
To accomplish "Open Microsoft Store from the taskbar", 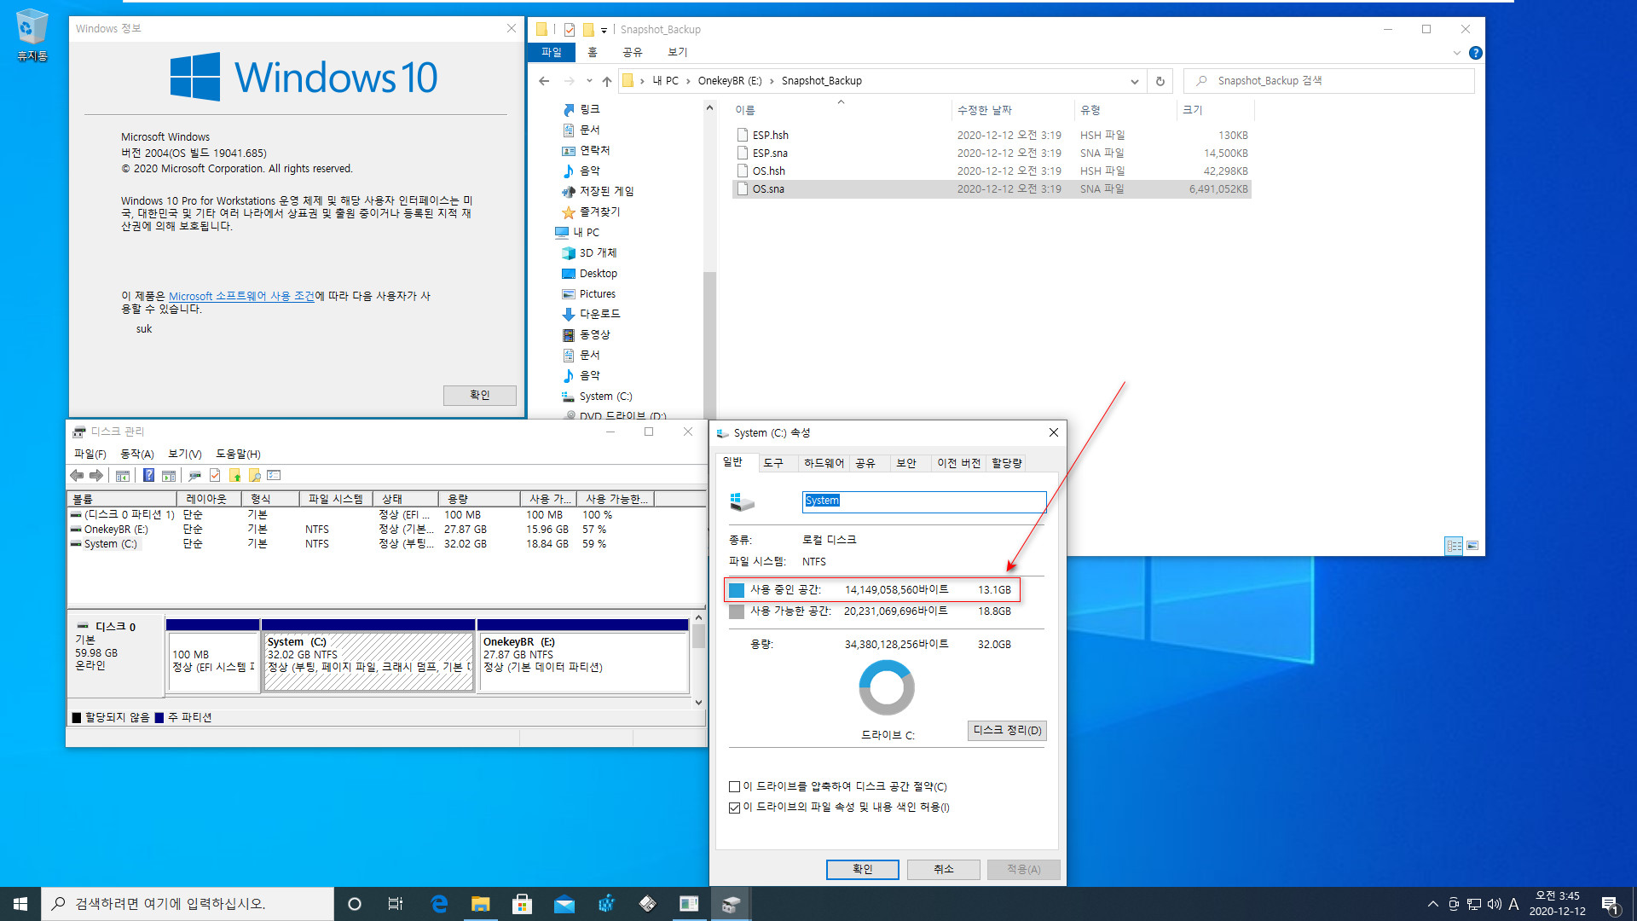I will click(x=522, y=904).
